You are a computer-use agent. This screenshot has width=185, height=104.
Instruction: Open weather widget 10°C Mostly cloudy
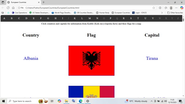tap(136, 101)
